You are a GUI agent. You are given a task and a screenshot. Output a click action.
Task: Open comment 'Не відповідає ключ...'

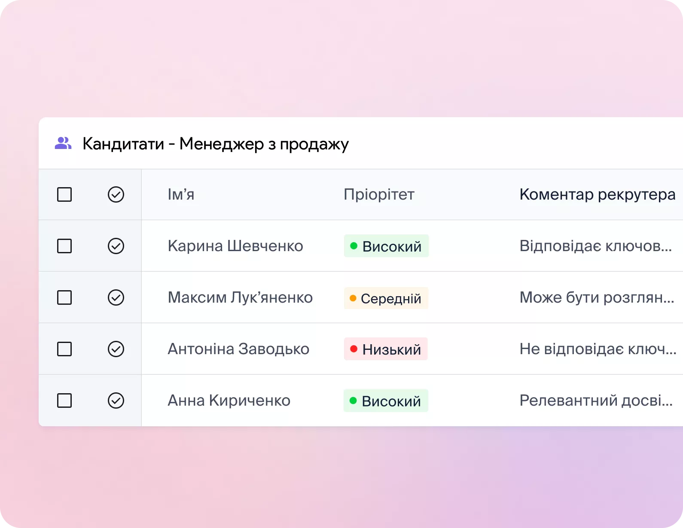tap(598, 349)
